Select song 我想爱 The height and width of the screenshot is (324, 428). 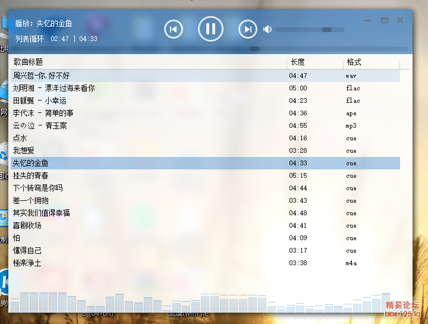point(205,150)
